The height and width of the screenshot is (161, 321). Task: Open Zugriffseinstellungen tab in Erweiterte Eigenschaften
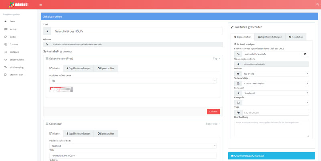tap(270, 37)
